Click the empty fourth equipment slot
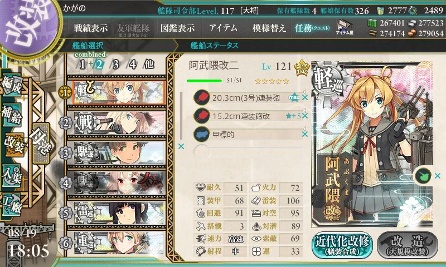Image resolution: width=446 pixels, height=267 pixels. point(247,152)
